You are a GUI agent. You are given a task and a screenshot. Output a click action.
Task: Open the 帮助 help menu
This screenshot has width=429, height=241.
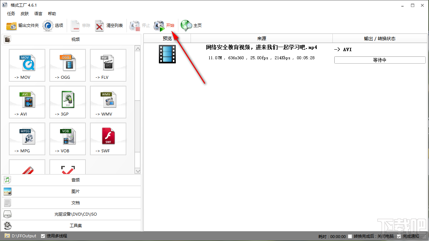52,14
